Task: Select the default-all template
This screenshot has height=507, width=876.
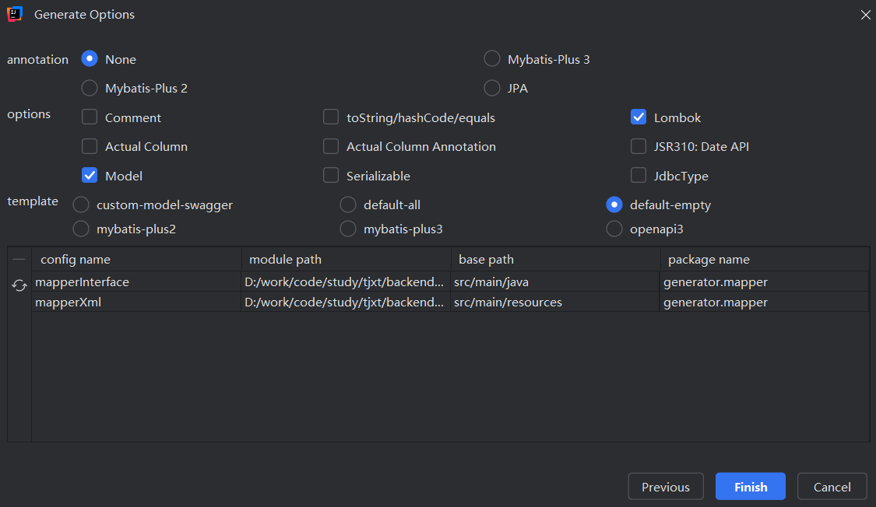Action: pos(348,205)
